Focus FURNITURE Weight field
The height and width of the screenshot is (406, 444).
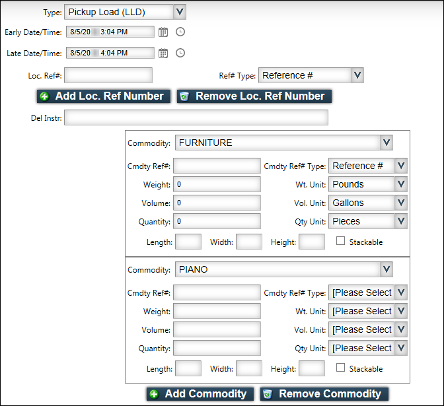click(x=217, y=184)
